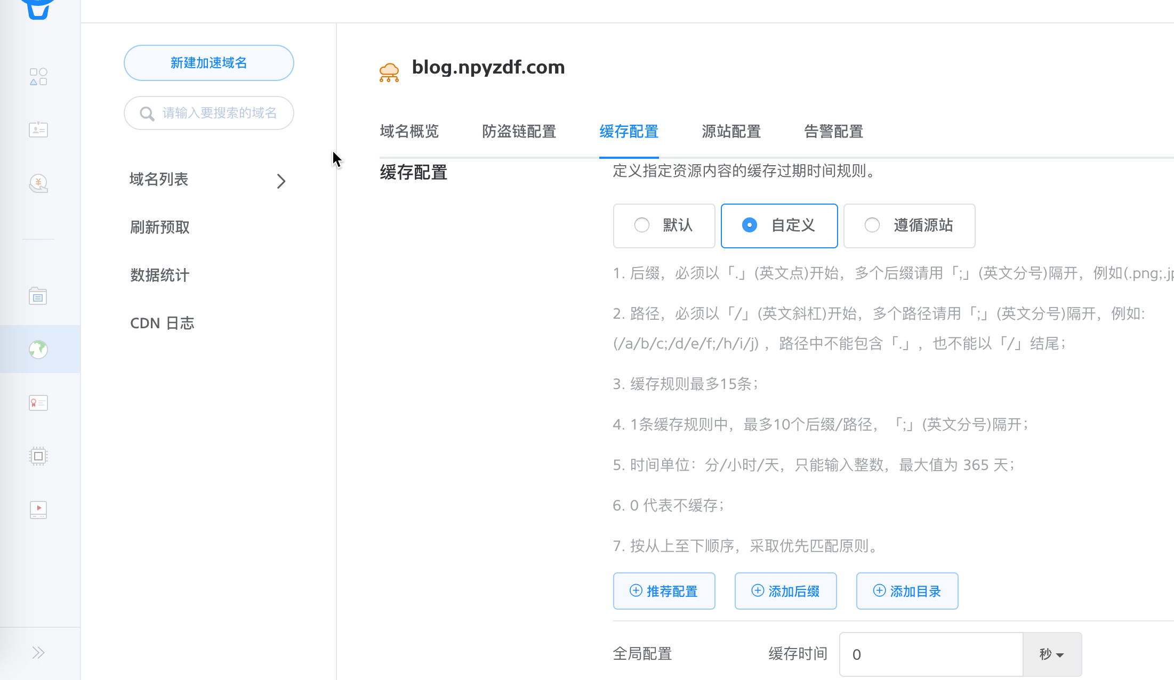The height and width of the screenshot is (680, 1174).
Task: Select the 默认 radio option
Action: tap(642, 225)
